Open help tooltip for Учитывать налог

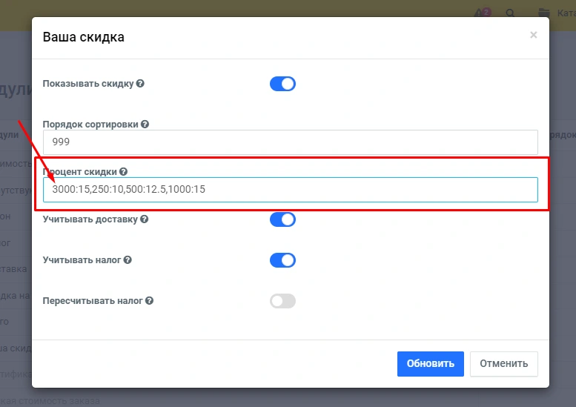pos(128,260)
